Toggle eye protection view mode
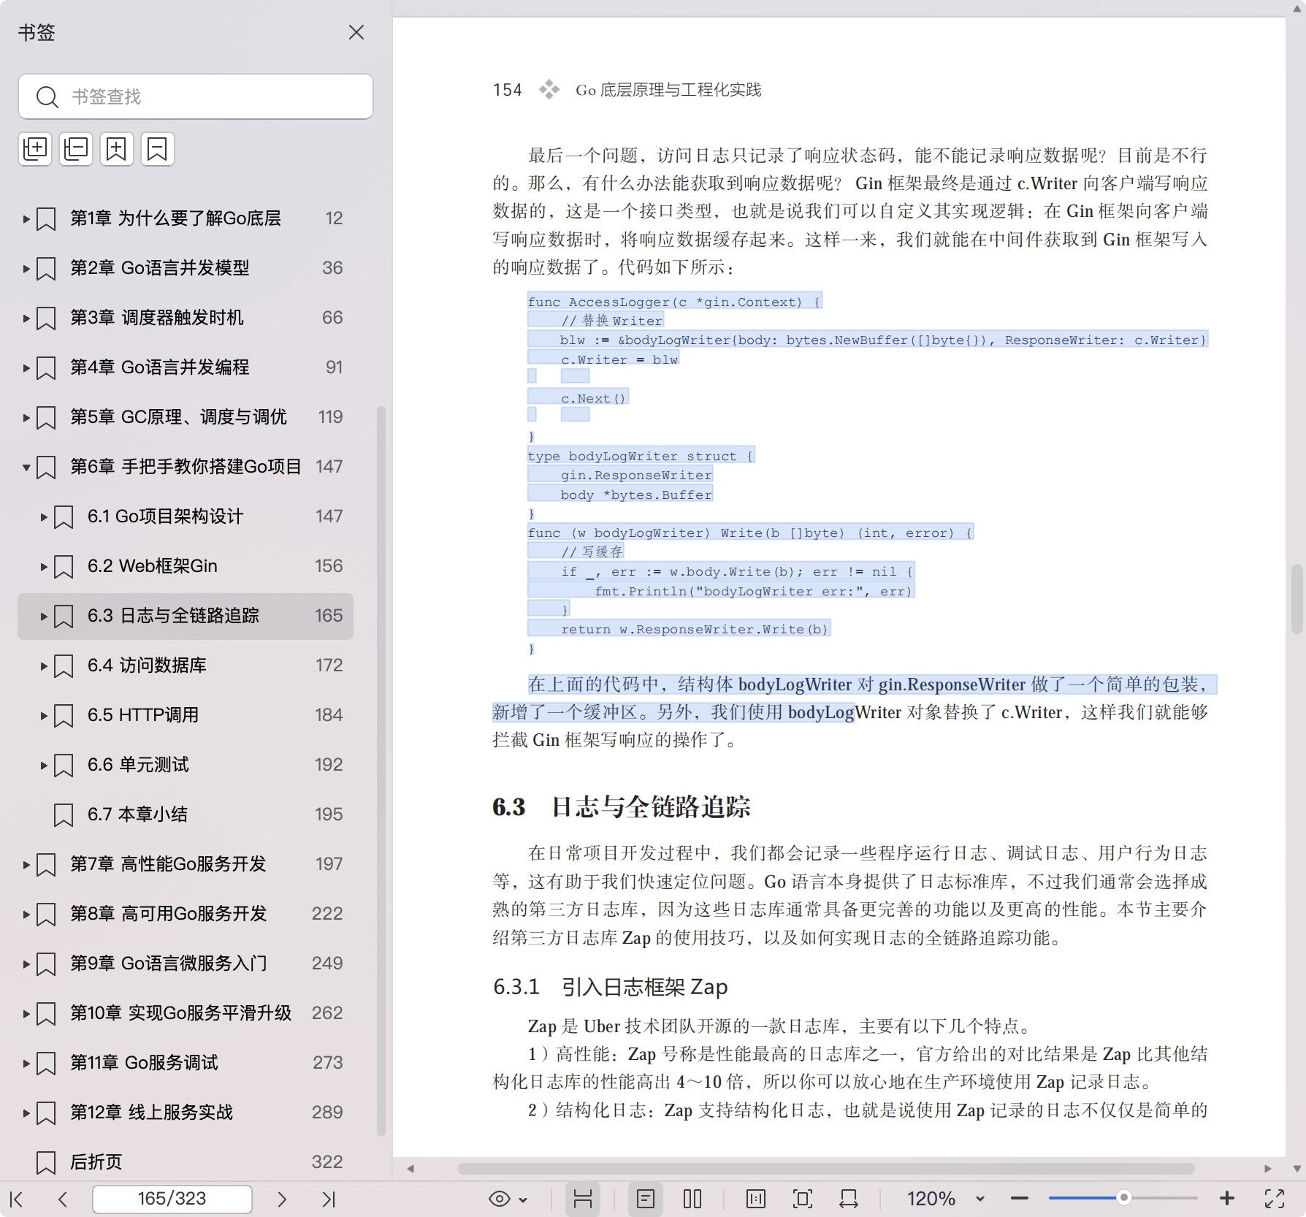Image resolution: width=1306 pixels, height=1217 pixels. (x=500, y=1199)
